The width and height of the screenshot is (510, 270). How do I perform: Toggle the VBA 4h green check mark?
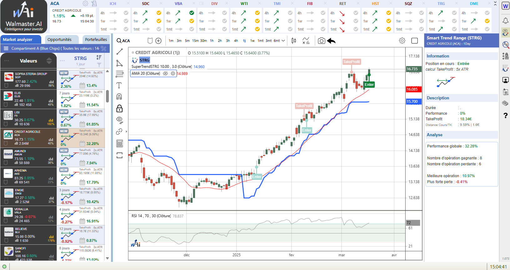(192, 13)
